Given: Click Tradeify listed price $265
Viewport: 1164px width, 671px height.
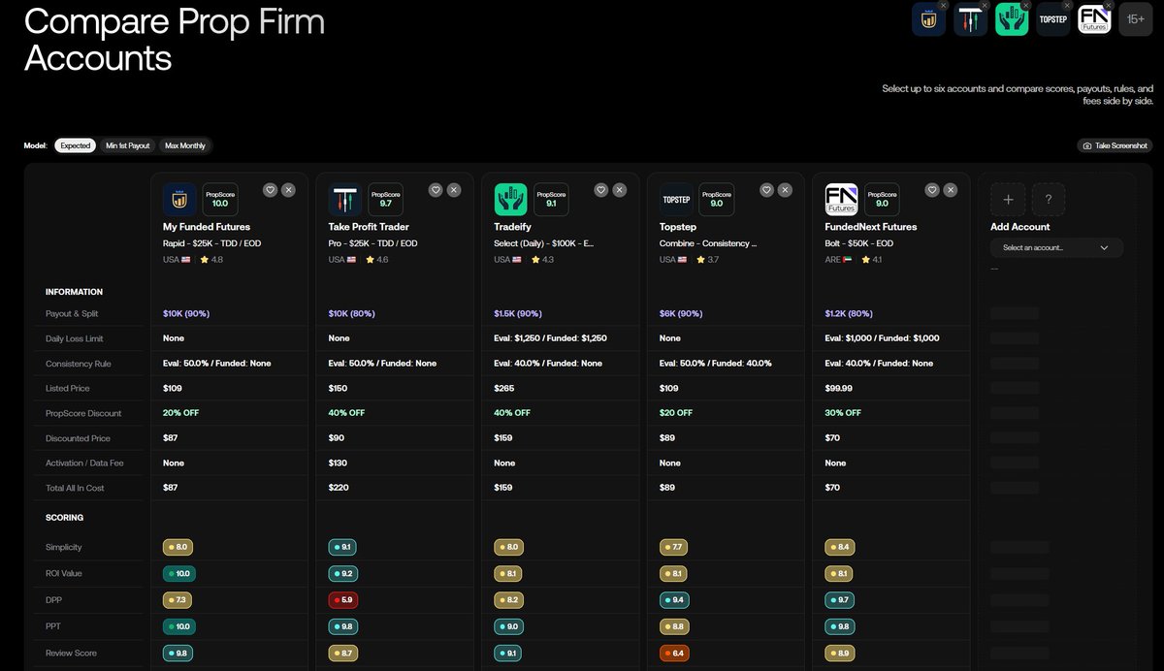Looking at the screenshot, I should click(503, 388).
